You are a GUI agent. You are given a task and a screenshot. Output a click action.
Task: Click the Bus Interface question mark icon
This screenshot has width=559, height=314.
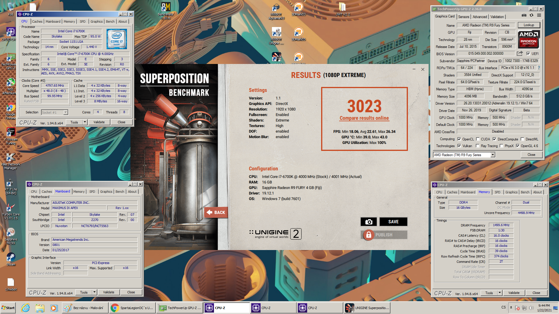coord(539,68)
